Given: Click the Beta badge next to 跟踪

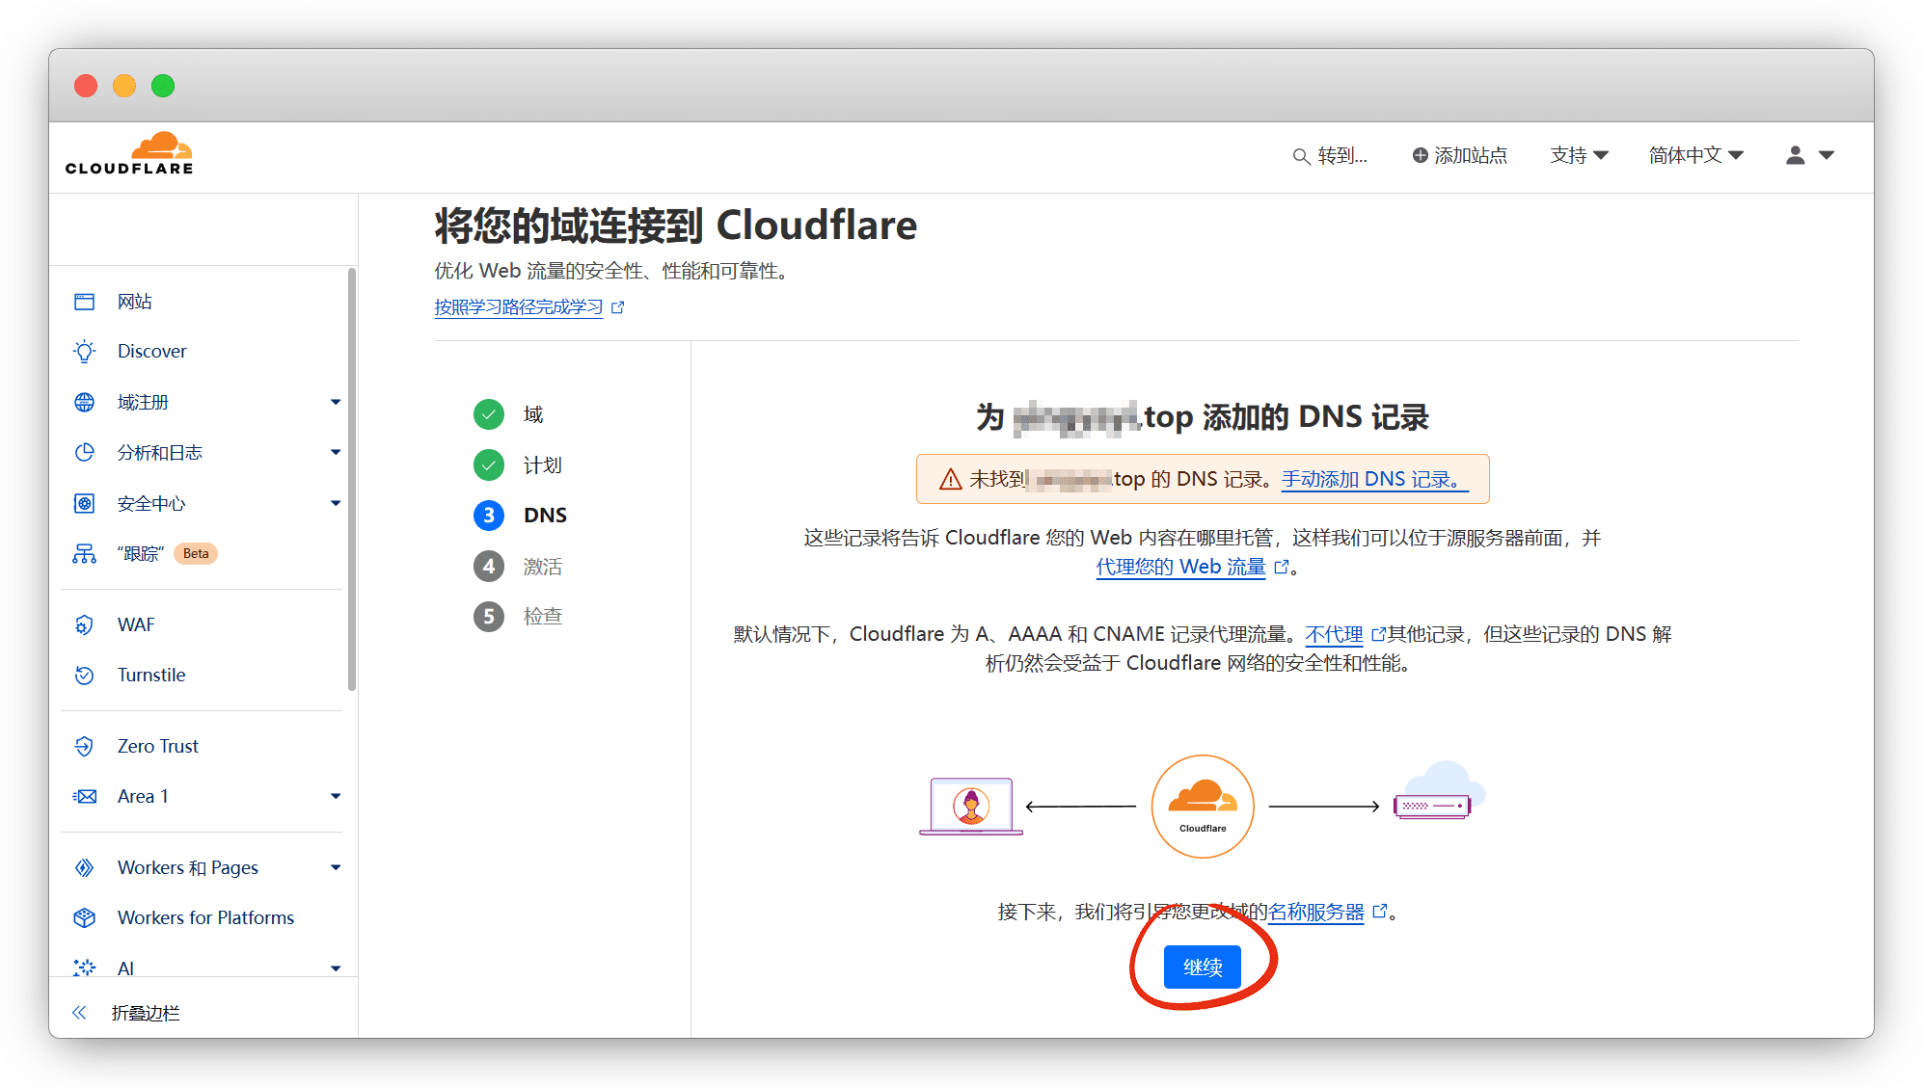Looking at the screenshot, I should click(196, 553).
